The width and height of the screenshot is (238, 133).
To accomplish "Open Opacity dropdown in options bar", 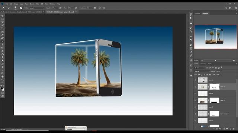I will point(57,8).
